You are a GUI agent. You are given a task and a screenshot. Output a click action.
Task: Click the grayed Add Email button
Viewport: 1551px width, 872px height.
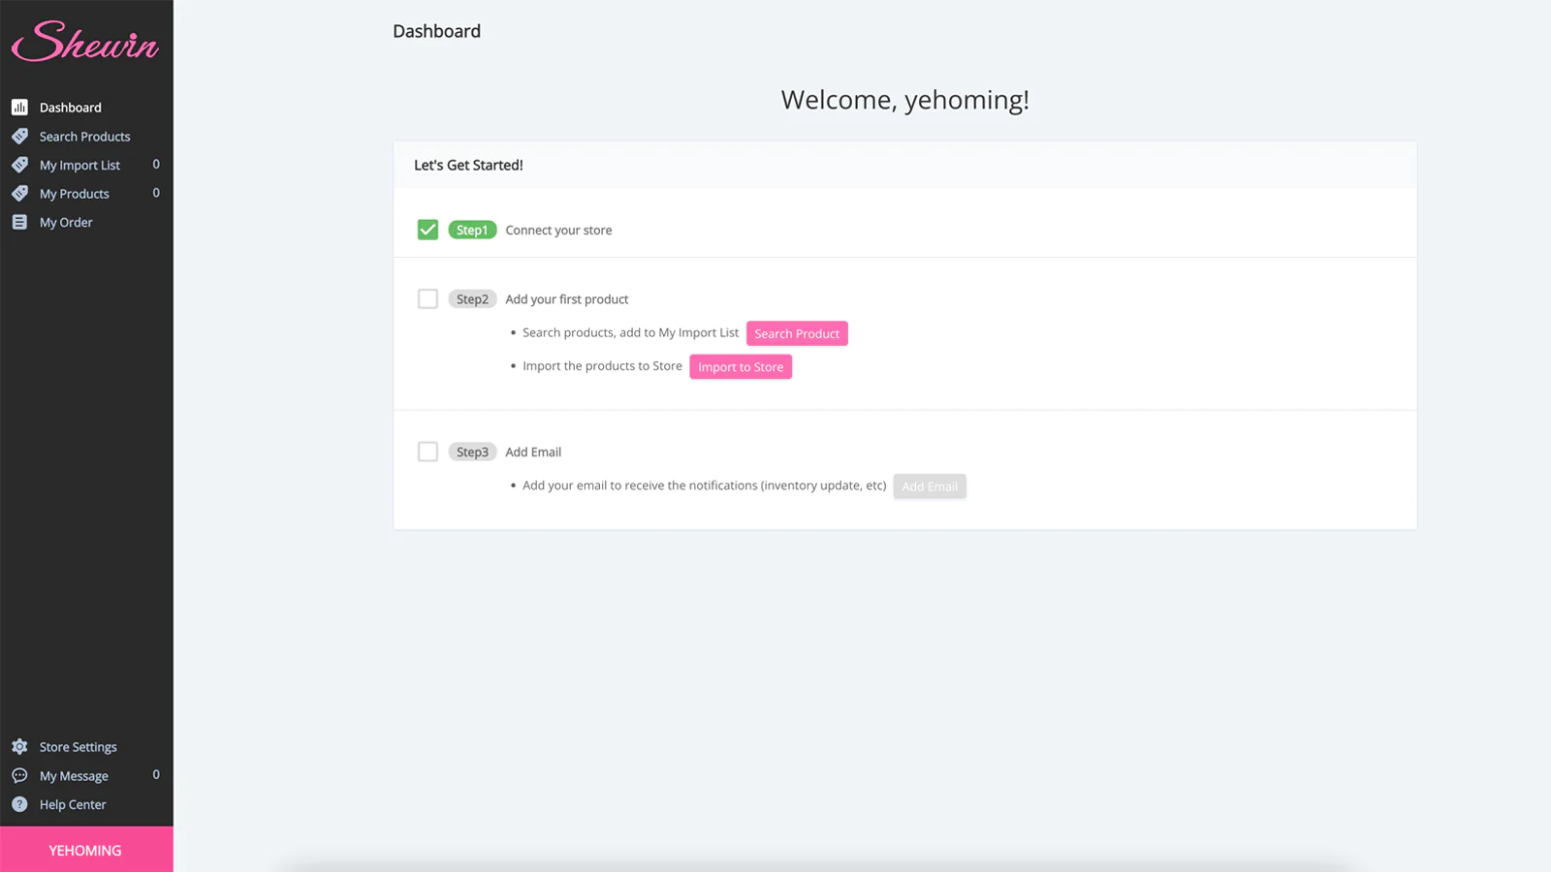(929, 485)
